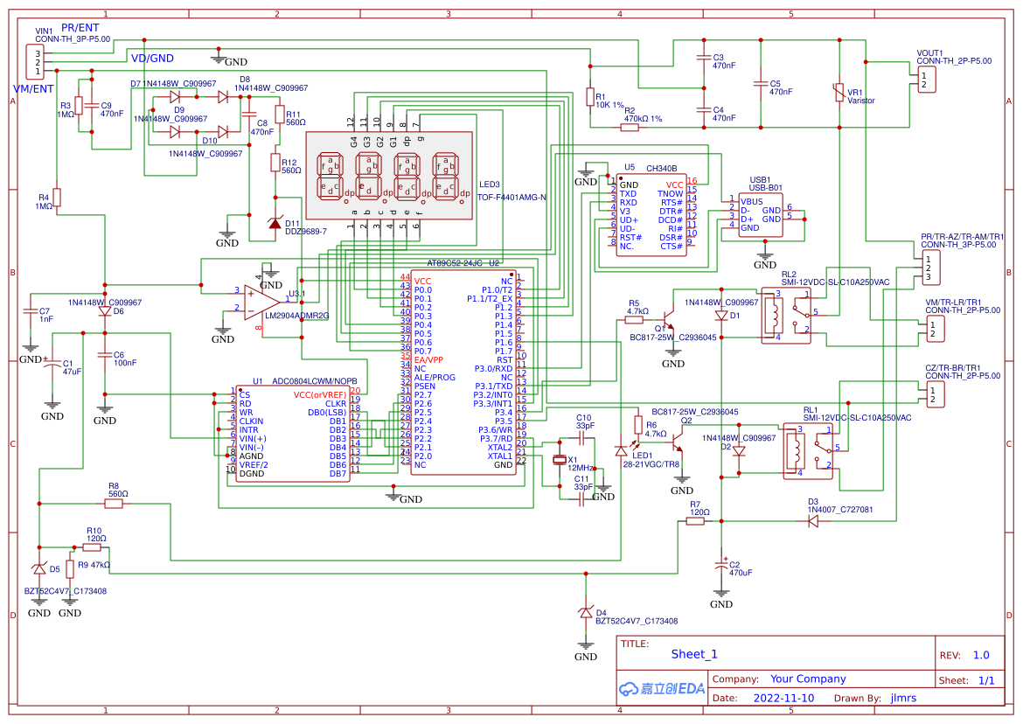Select the VOUT1 two-pin connector
Image resolution: width=1023 pixels, height=724 pixels.
tap(927, 80)
